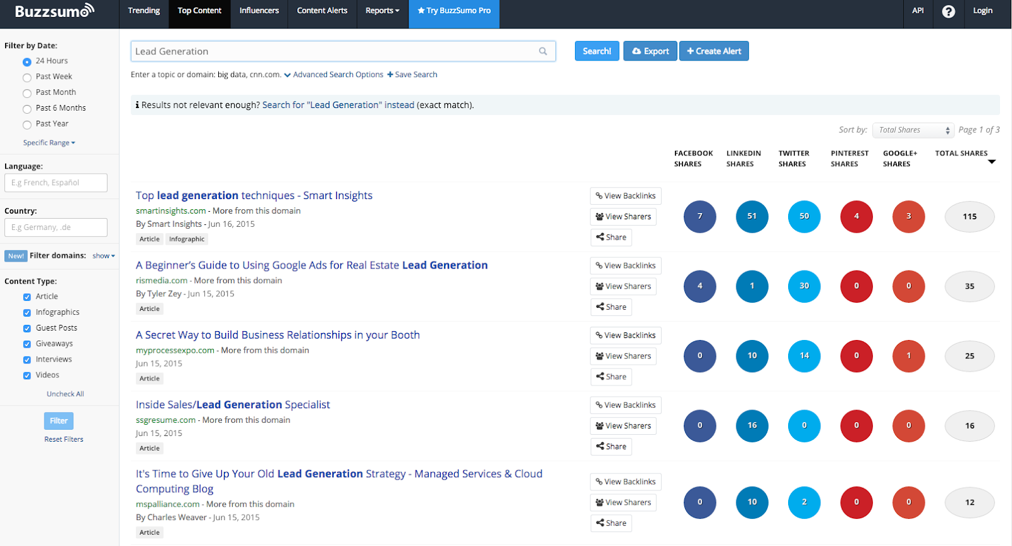Image resolution: width=1012 pixels, height=546 pixels.
Task: Apply filters with the Filter button
Action: (x=59, y=421)
